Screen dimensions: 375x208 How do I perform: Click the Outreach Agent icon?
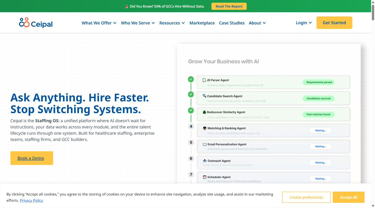point(205,161)
